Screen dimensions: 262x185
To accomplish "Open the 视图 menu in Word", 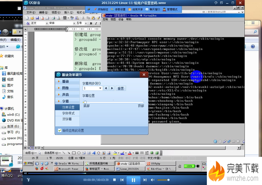I will 56,13.
